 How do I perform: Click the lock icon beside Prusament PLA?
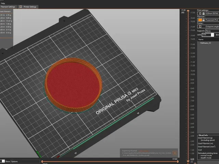(x=204, y=20)
